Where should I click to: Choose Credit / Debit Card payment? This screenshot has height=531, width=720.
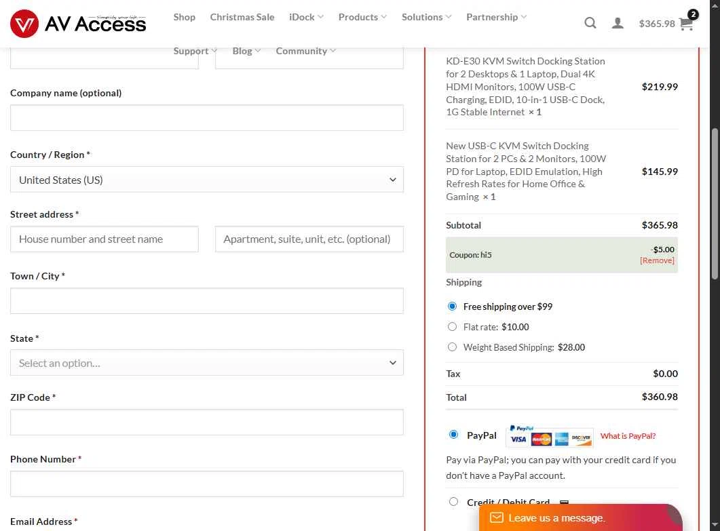[x=454, y=502]
